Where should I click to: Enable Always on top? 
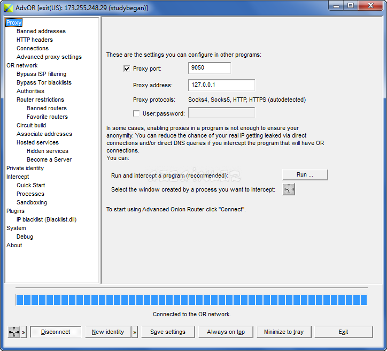coord(226,332)
